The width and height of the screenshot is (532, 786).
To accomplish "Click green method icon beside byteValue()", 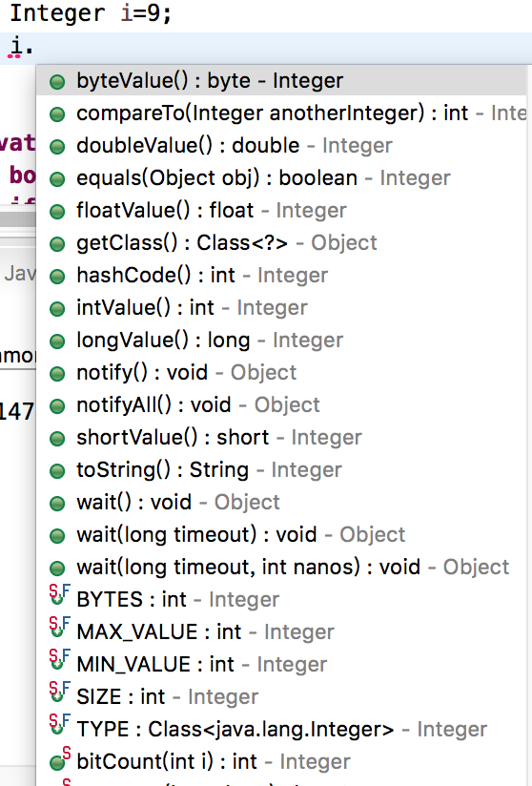I will 57,82.
